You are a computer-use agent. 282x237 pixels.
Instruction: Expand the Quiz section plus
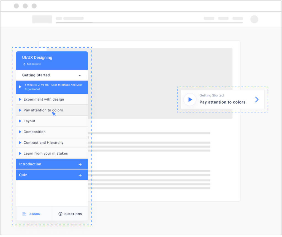click(x=80, y=175)
